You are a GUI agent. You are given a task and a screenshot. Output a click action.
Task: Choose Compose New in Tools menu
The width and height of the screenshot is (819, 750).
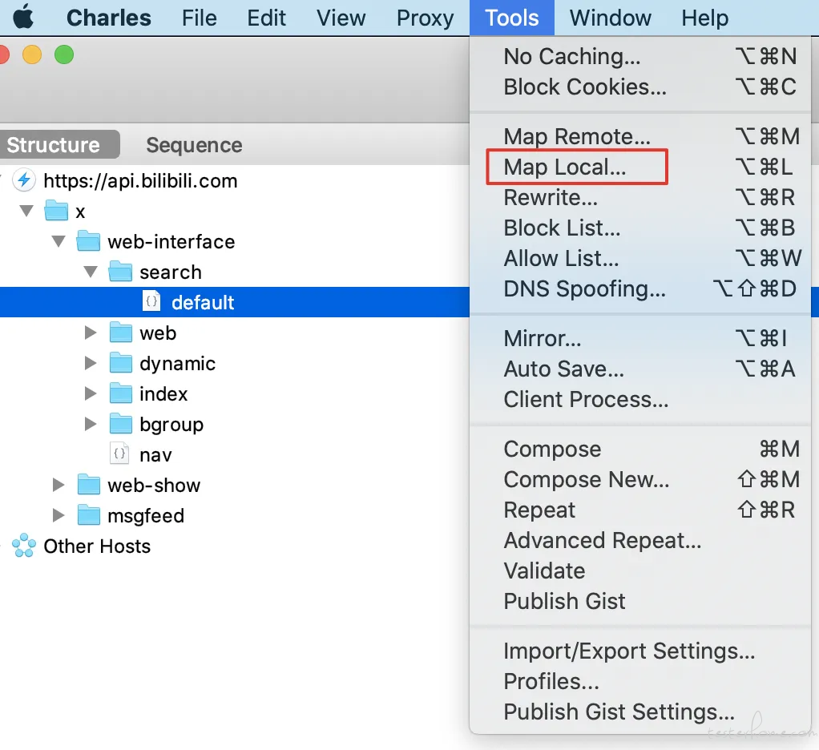pyautogui.click(x=640, y=479)
